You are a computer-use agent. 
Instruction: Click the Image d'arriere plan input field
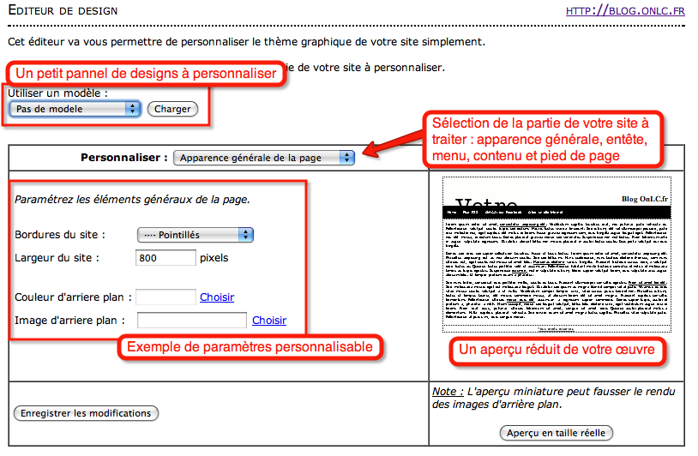pyautogui.click(x=192, y=321)
